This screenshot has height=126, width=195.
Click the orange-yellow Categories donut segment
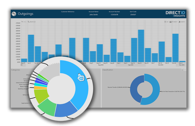point(40,88)
